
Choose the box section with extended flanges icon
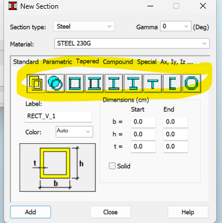[94, 83]
